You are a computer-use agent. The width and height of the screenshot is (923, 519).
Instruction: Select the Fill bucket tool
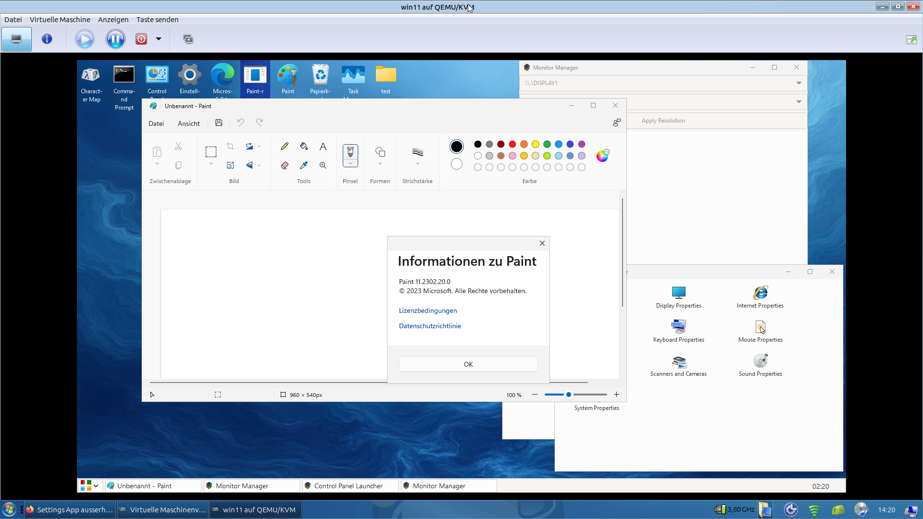[x=304, y=146]
